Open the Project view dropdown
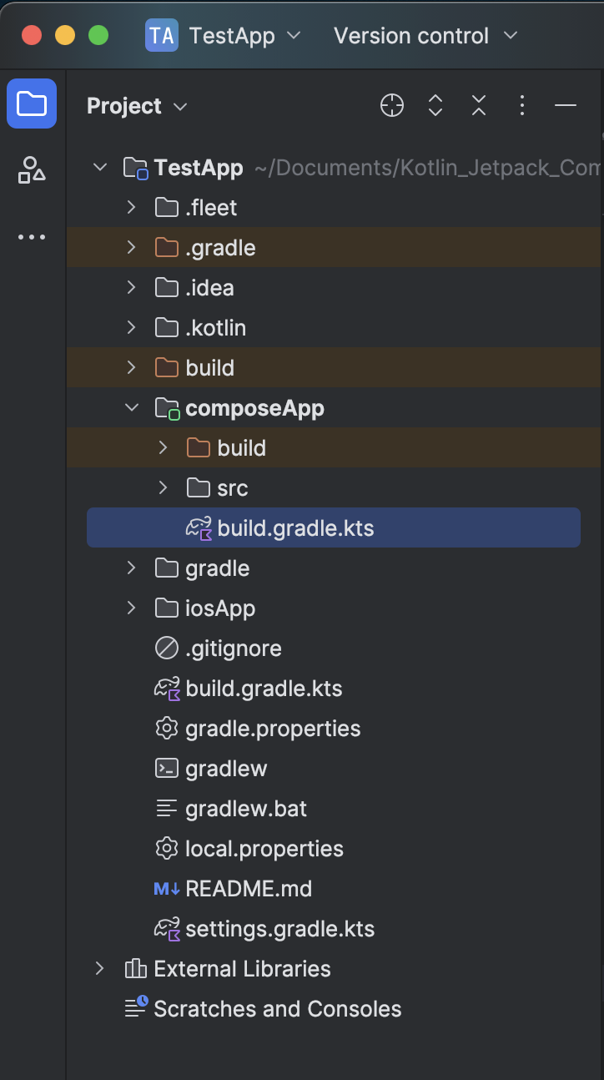The width and height of the screenshot is (604, 1080). click(x=137, y=106)
